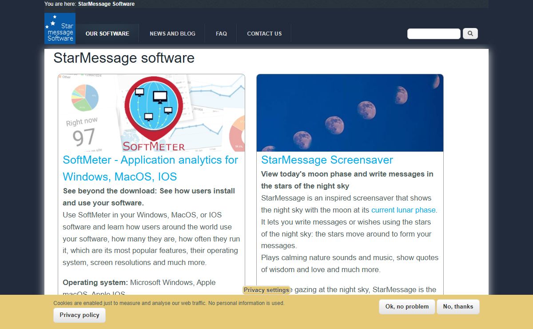Click the search magnifier button

pyautogui.click(x=470, y=33)
